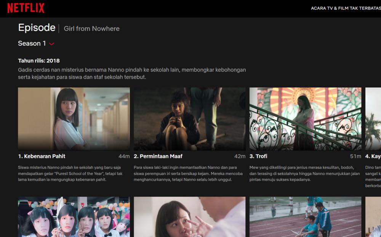Click the Episode heading

[37, 28]
